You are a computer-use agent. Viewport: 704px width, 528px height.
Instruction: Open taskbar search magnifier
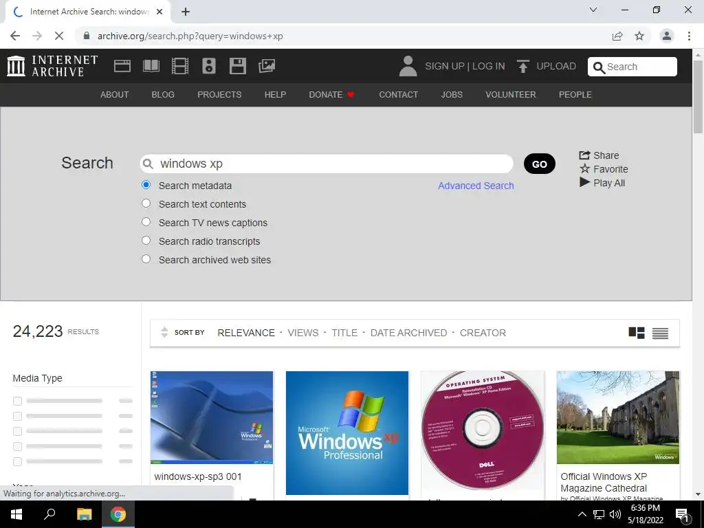tap(49, 514)
